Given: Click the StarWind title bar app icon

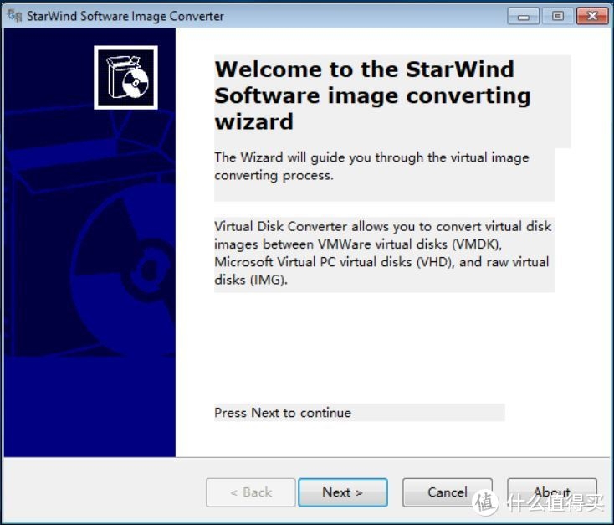Looking at the screenshot, I should (x=15, y=16).
